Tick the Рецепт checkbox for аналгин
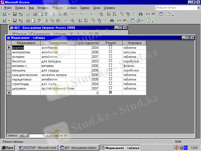The image size is (201, 151). coord(110,47)
